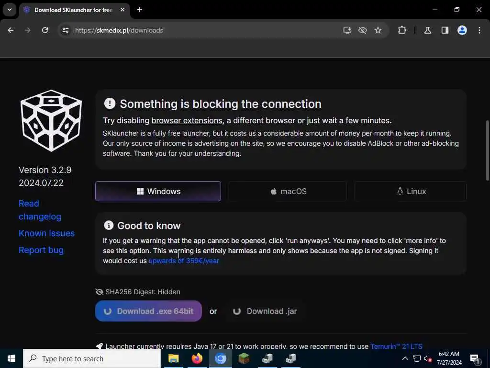490x368 pixels.
Task: Close the Download SKlauncher tab
Action: point(122,10)
